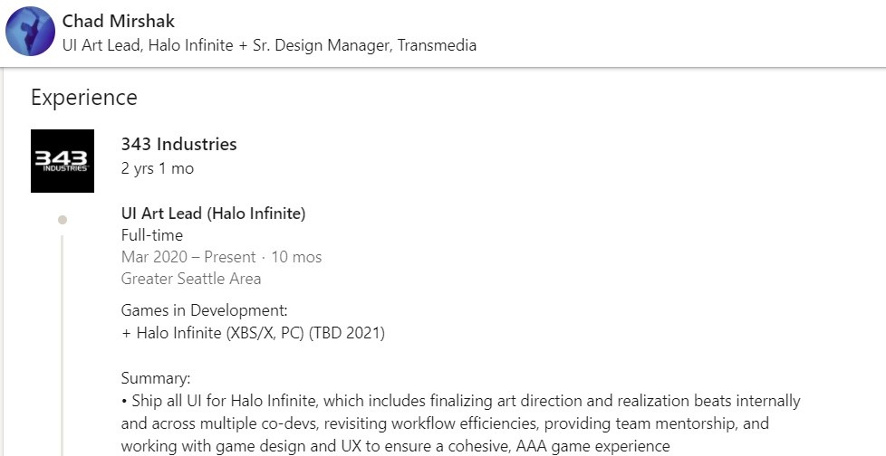886x456 pixels.
Task: Click the "2 yrs 1 mo" duration text
Action: point(157,168)
